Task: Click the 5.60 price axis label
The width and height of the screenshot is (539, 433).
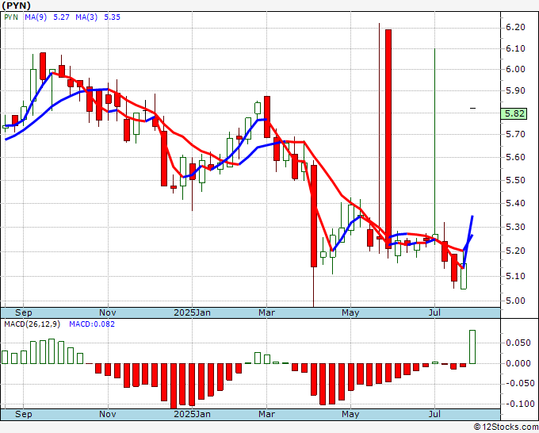Action: click(516, 158)
